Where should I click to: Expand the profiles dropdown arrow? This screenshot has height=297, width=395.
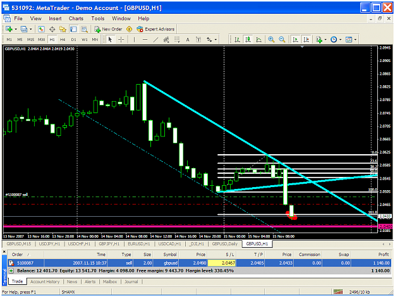pyautogui.click(x=31, y=29)
